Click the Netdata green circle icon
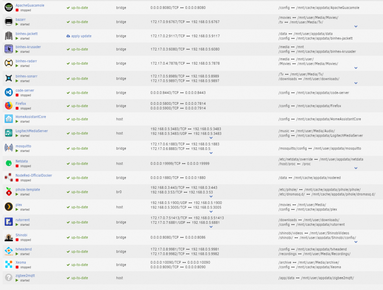The width and height of the screenshot is (383, 290). click(x=8, y=163)
